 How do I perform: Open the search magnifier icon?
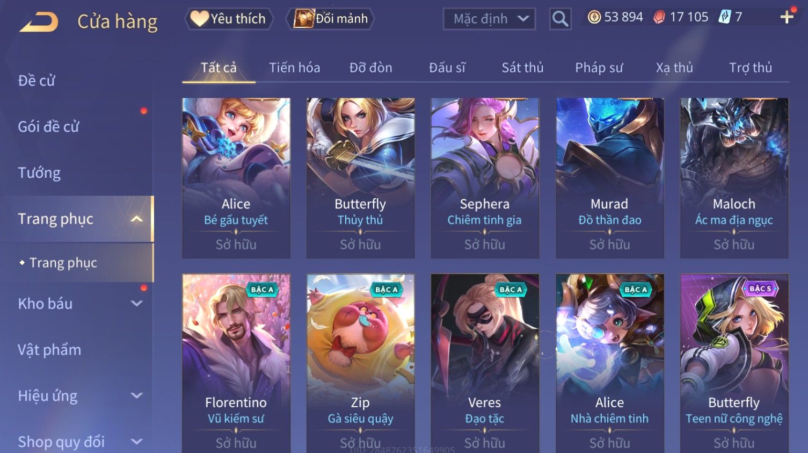(560, 19)
